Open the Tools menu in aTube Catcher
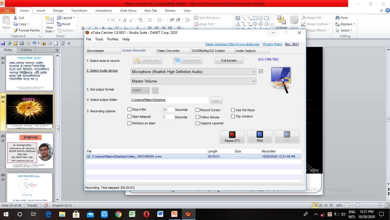 pyautogui.click(x=99, y=39)
